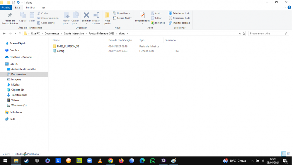Open Bibliotecas in navigation pane
Screen dimensions: 293x165
16,112
